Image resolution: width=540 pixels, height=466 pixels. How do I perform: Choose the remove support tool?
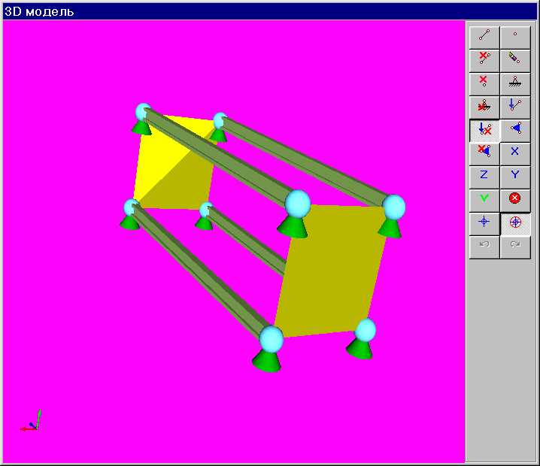pyautogui.click(x=484, y=107)
